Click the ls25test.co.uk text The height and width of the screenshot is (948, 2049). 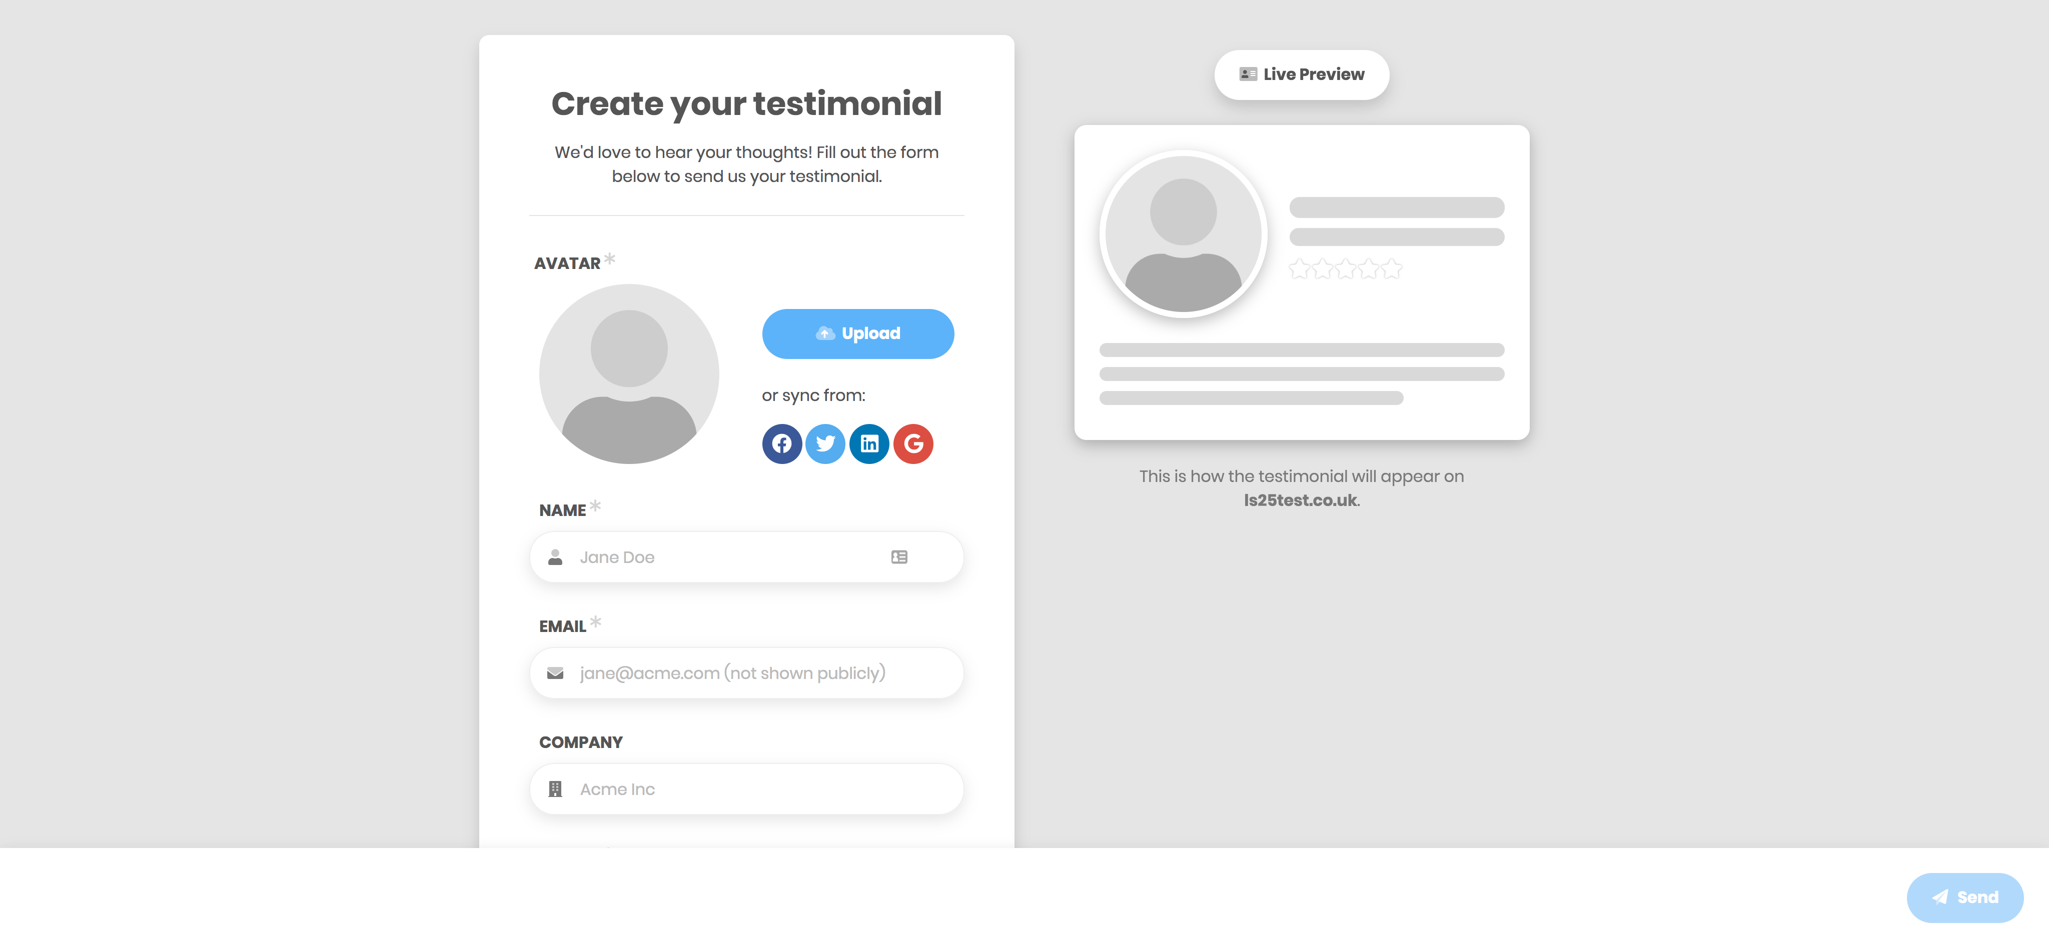click(x=1301, y=500)
